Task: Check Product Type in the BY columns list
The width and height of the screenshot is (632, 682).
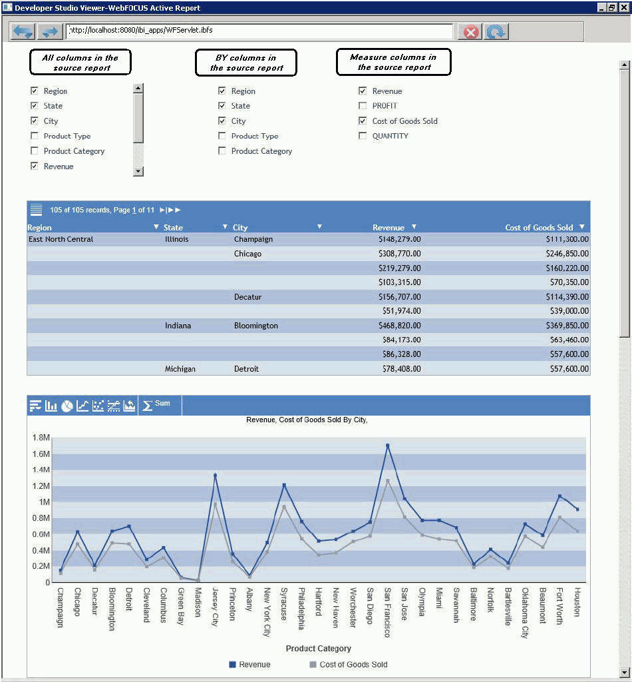Action: point(222,136)
